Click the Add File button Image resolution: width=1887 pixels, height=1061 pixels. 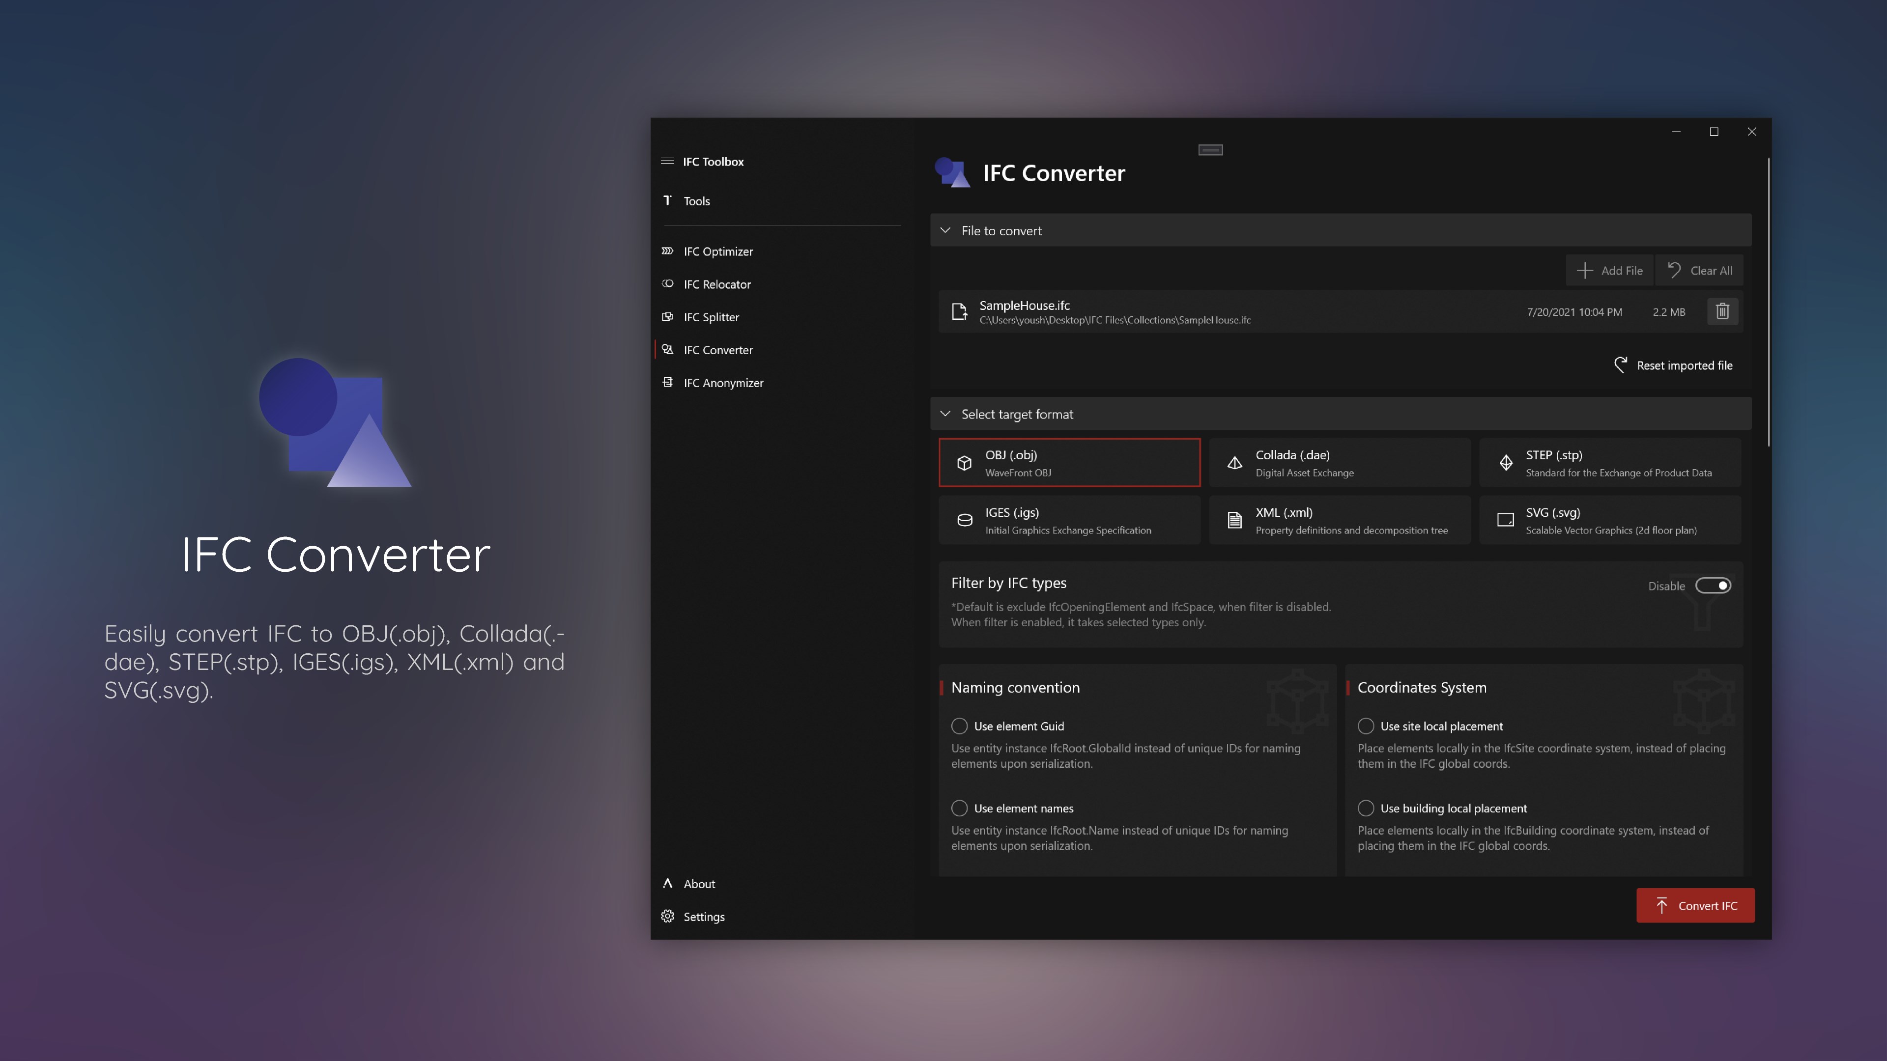tap(1609, 270)
